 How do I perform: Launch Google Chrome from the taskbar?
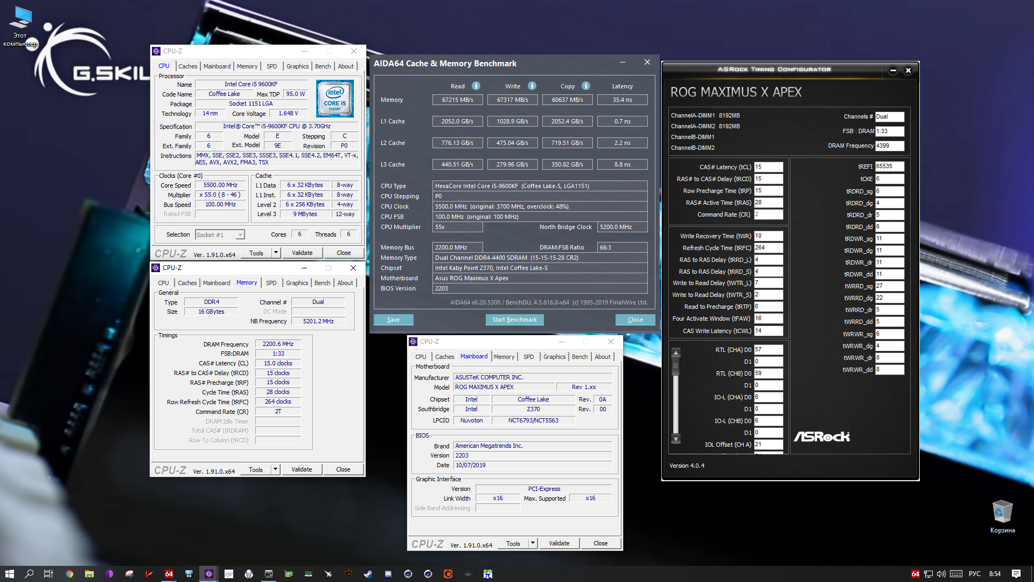click(69, 574)
